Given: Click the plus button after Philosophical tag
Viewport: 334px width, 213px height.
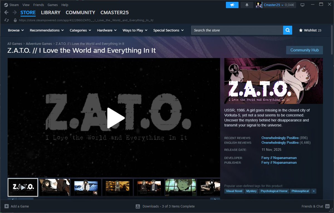Looking at the screenshot, I should click(314, 191).
